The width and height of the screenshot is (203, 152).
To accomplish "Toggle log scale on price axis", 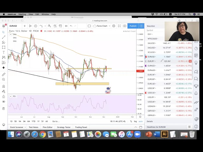I will [x=135, y=121].
